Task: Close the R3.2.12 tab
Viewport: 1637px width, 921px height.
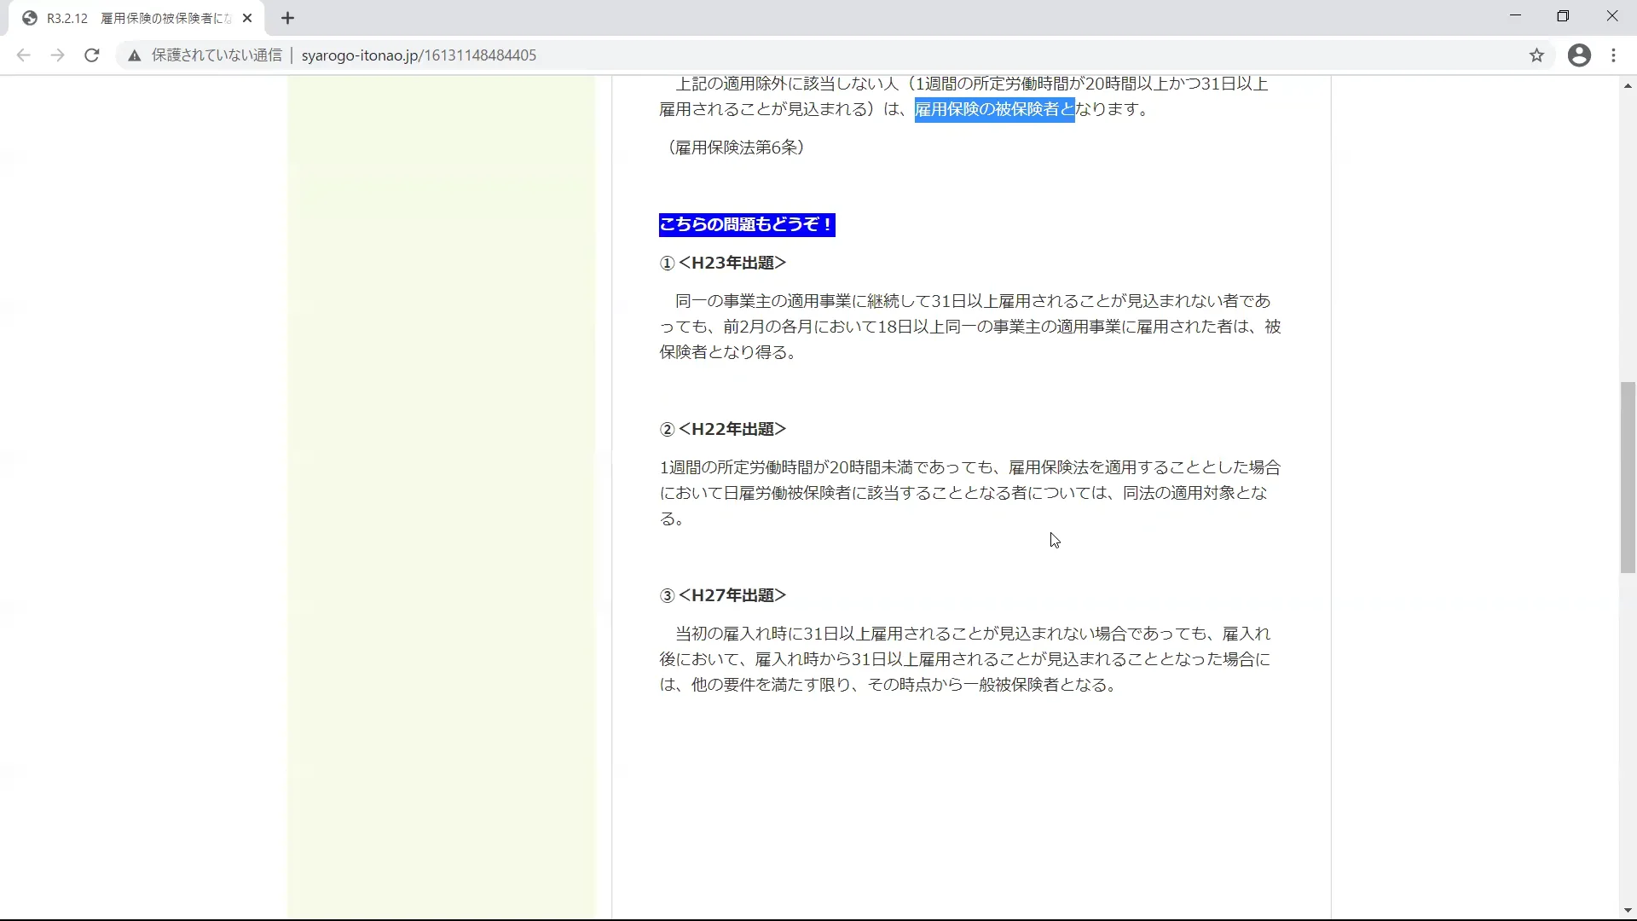Action: 247,18
